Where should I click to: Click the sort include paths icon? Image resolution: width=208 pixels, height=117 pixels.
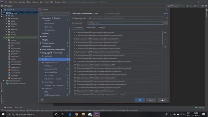click(x=165, y=46)
